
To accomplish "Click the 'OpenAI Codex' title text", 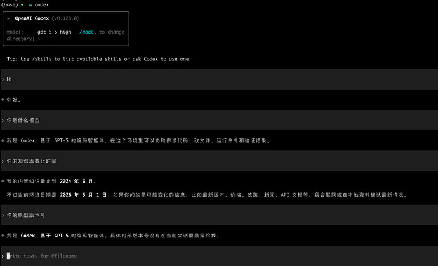I will click(32, 18).
